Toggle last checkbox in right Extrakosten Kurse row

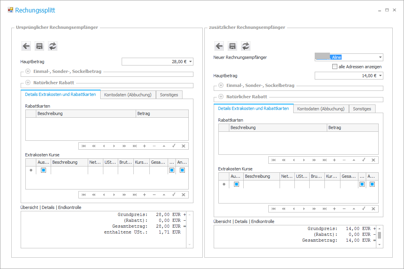(372, 184)
